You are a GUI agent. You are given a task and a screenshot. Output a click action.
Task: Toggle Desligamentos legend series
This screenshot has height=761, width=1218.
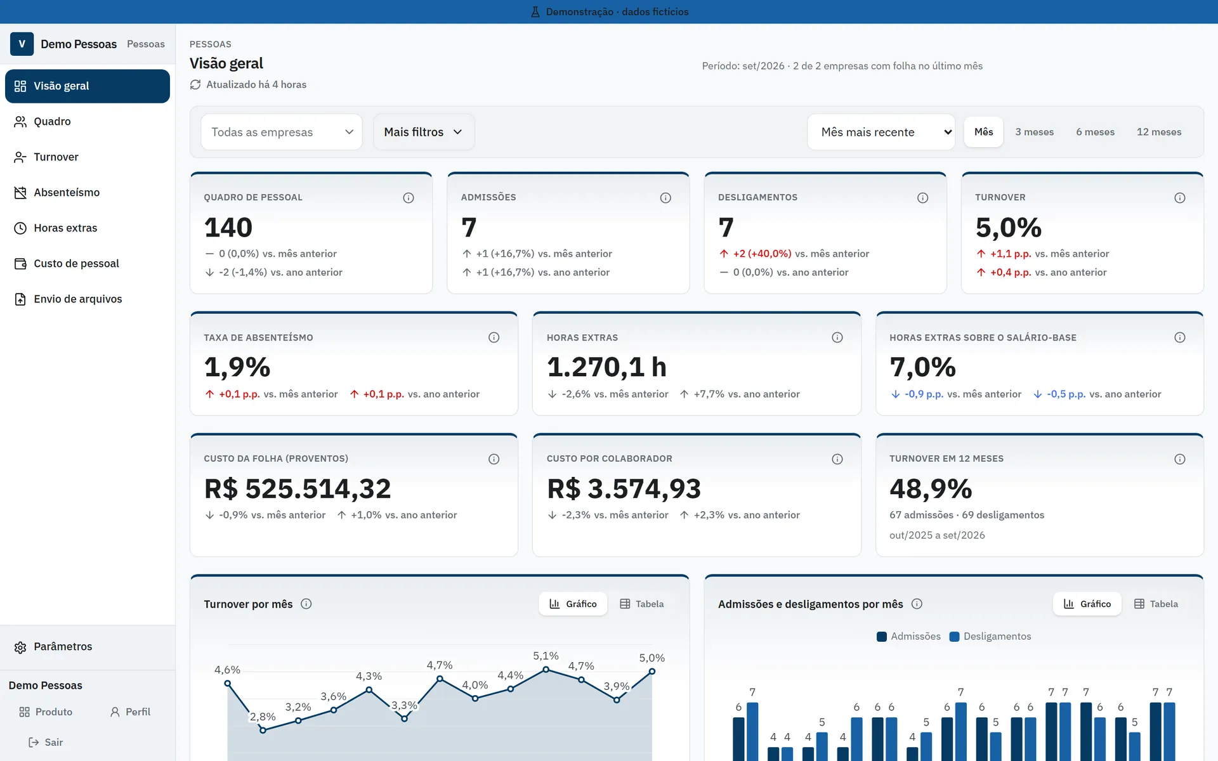pyautogui.click(x=990, y=636)
